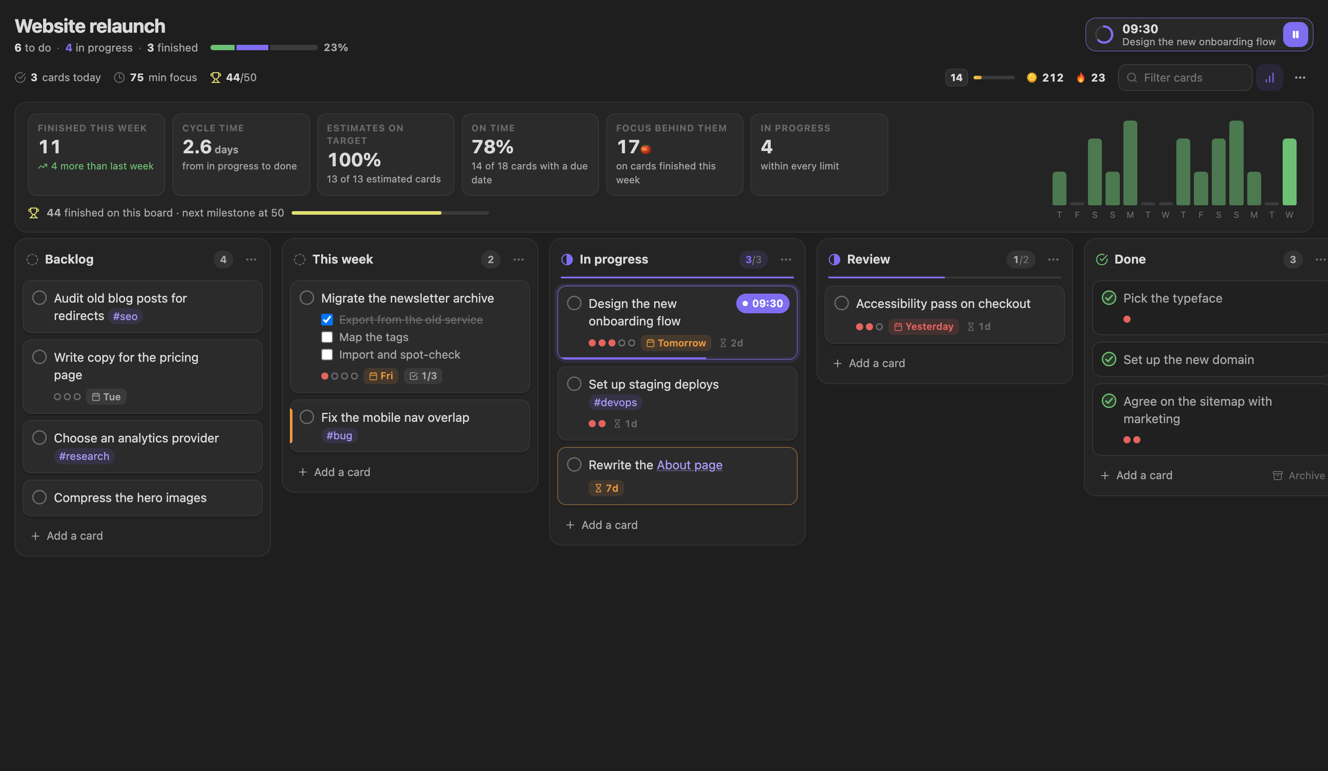Click the 1/3 checklist progress chip
Screen dimensions: 1328x771
tap(423, 376)
